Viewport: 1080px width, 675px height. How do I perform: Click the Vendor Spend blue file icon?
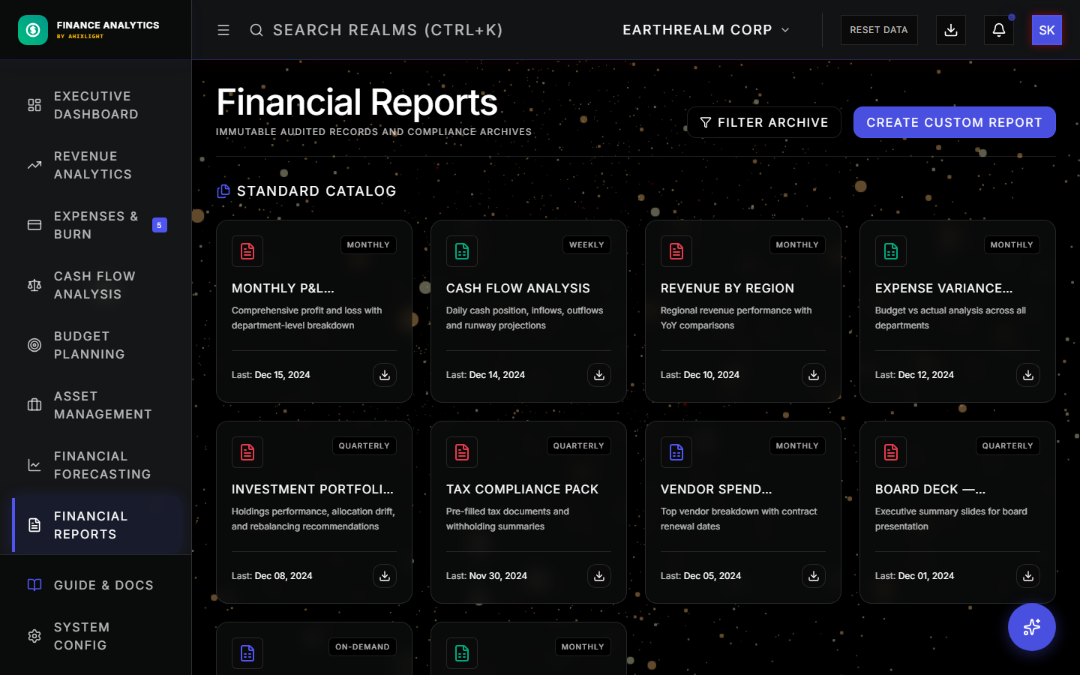tap(676, 452)
